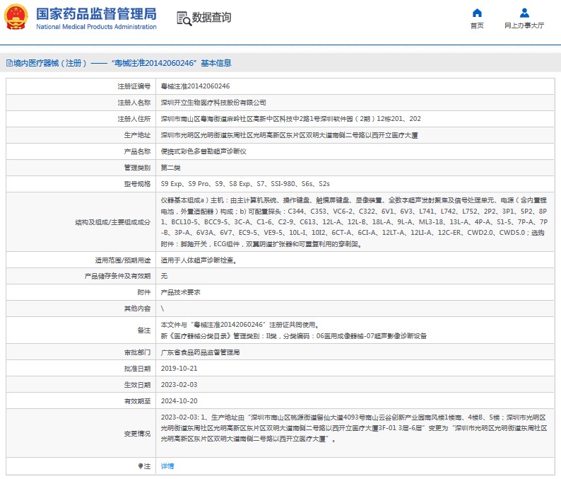Image resolution: width=561 pixels, height=479 pixels.
Task: Click 广东省食品药品监督管理局 value
Action: click(x=200, y=352)
